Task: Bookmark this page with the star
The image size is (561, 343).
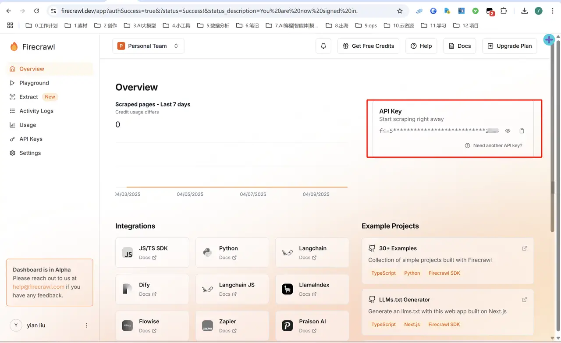Action: (400, 11)
